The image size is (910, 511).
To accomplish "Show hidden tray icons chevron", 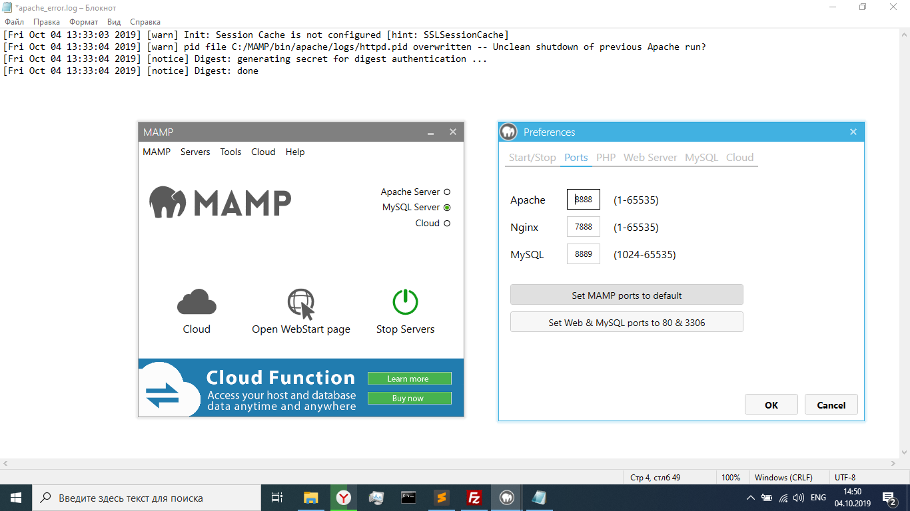I will 751,498.
